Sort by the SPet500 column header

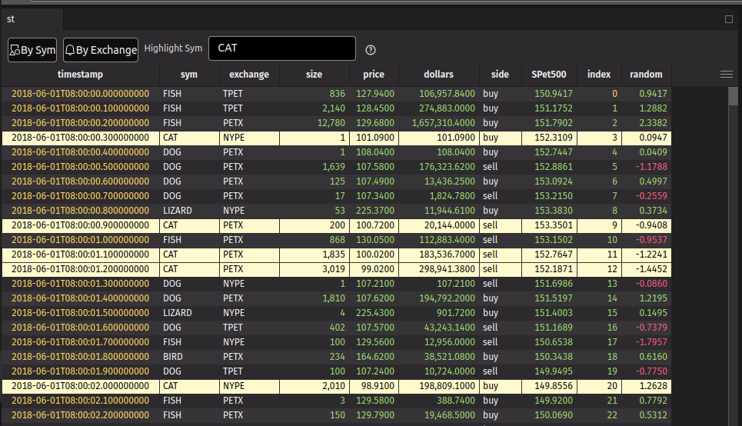(x=548, y=75)
